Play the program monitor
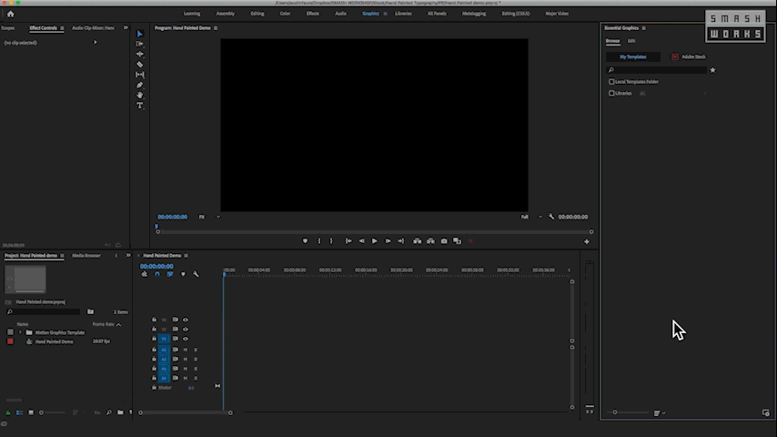This screenshot has width=777, height=437. click(375, 241)
